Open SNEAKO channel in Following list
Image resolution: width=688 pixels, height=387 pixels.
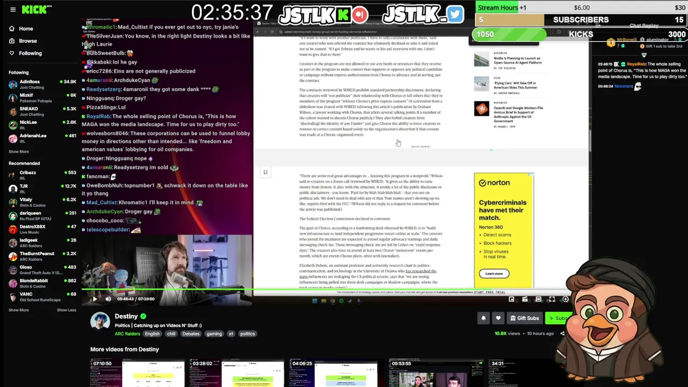click(42, 111)
